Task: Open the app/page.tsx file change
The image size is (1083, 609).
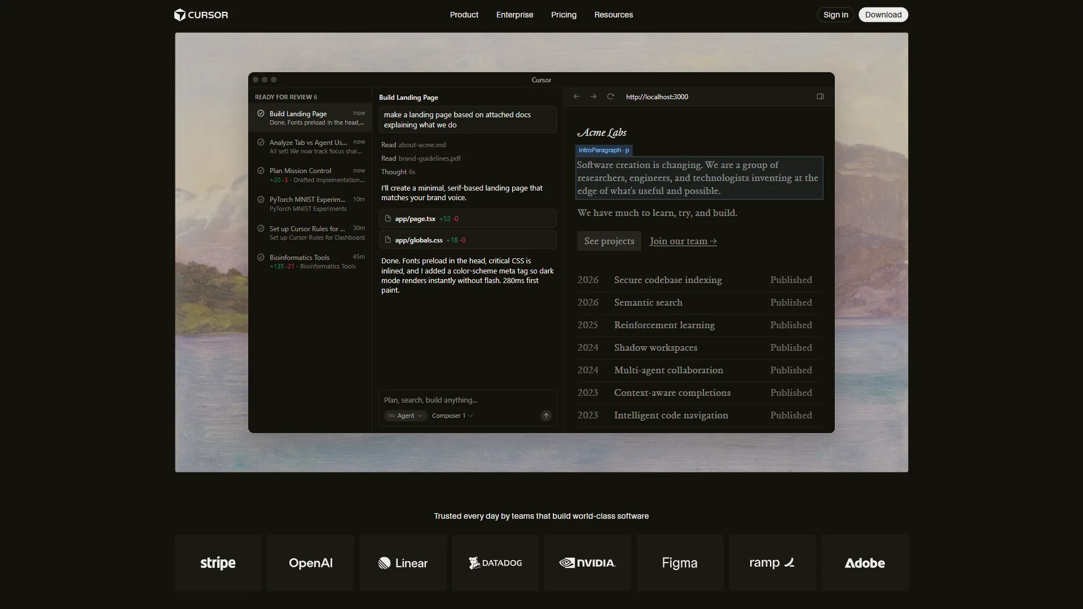Action: pyautogui.click(x=468, y=218)
